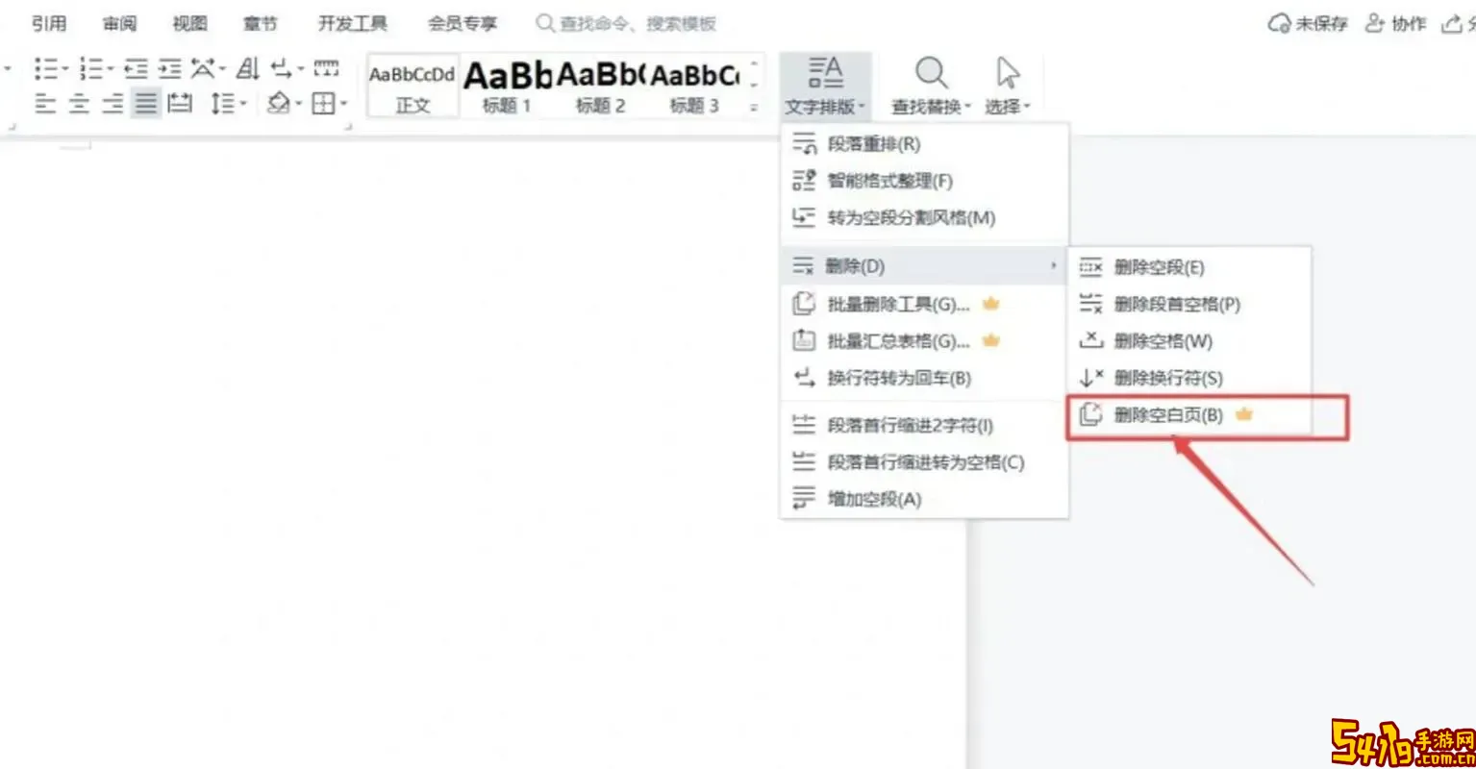Click the shading paint bucket icon

click(278, 103)
